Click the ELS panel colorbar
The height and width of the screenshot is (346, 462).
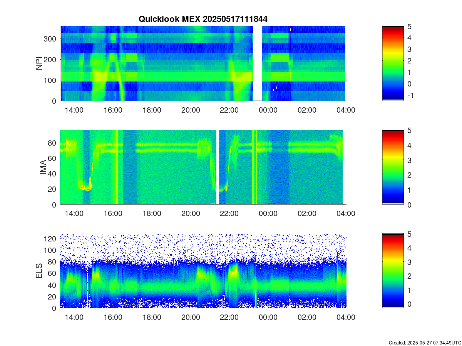pos(393,271)
